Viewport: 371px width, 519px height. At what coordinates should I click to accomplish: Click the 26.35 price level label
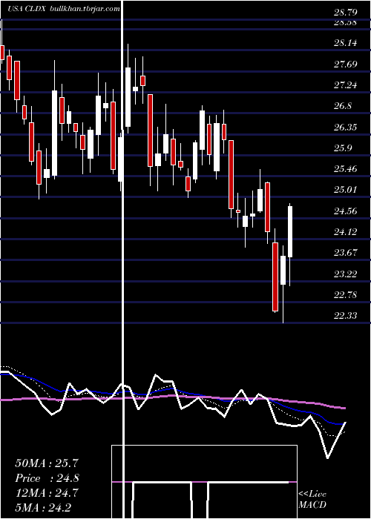pos(346,127)
